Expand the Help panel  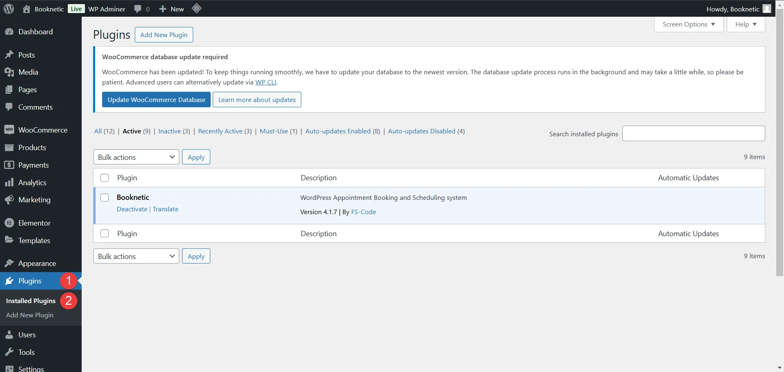(x=746, y=24)
